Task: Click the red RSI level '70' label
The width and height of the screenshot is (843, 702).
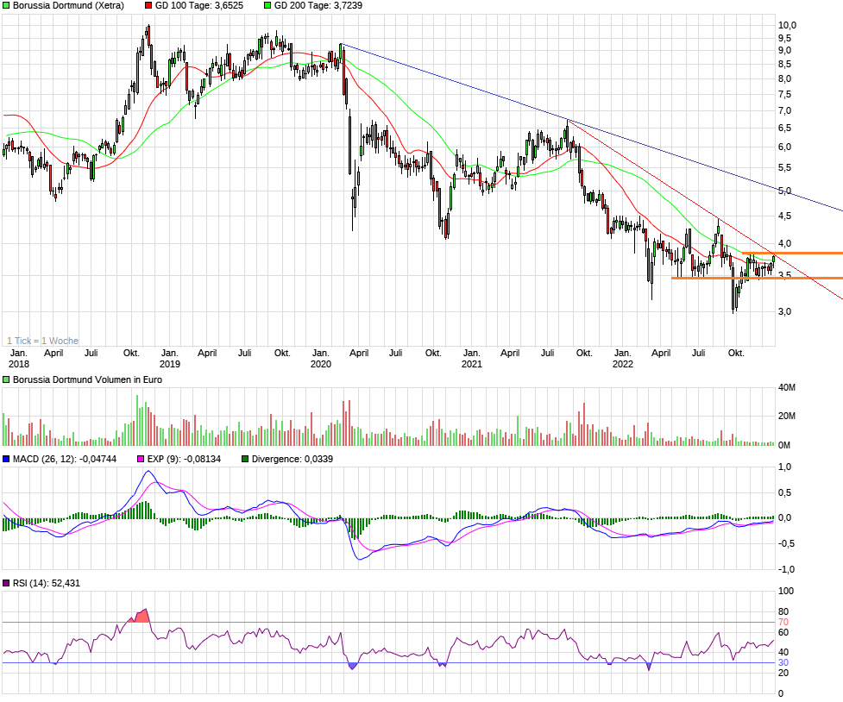Action: [x=783, y=623]
